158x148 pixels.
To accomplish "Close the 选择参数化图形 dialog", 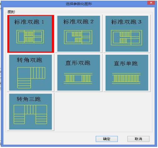I will (151, 3).
